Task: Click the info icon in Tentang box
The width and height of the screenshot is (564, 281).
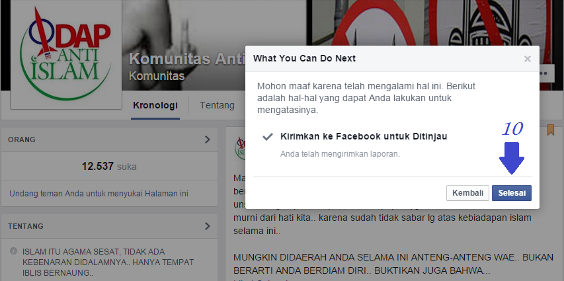Action: pos(14,251)
